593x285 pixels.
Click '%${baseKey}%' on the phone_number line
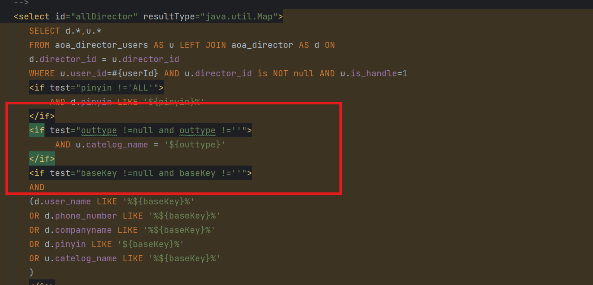[185, 216]
